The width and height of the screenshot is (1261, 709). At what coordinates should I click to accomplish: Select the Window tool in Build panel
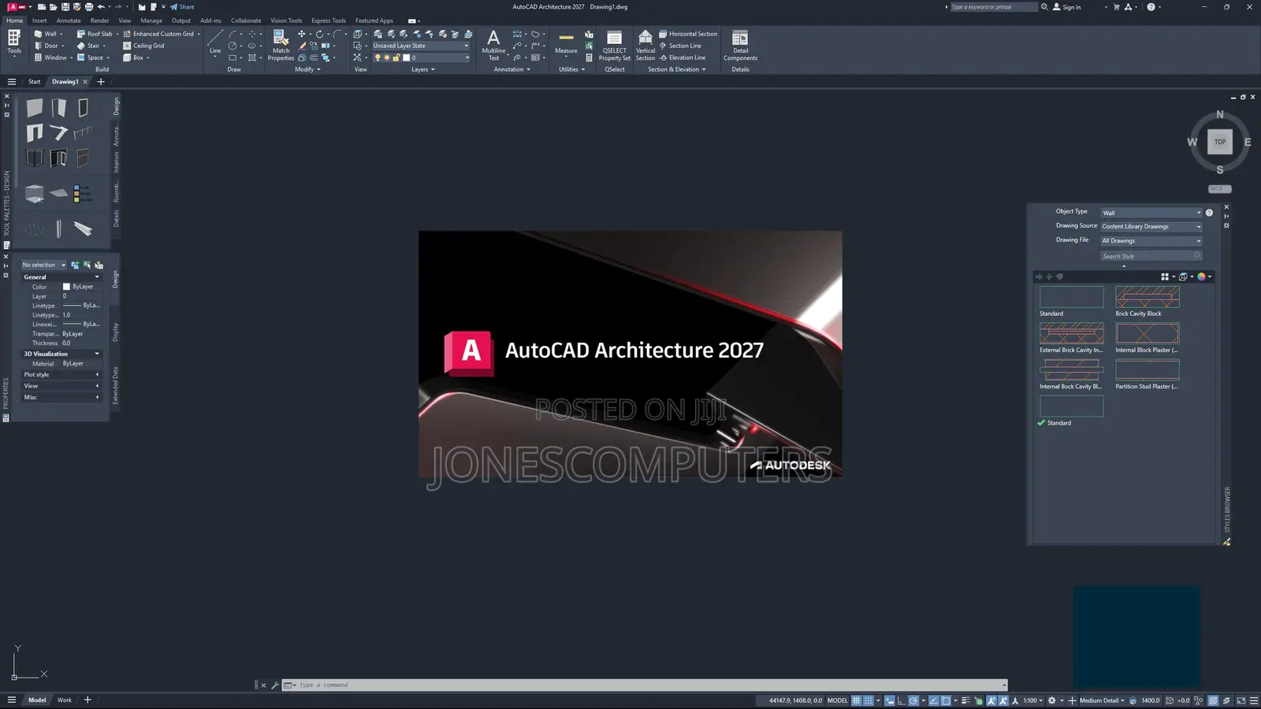pos(50,58)
